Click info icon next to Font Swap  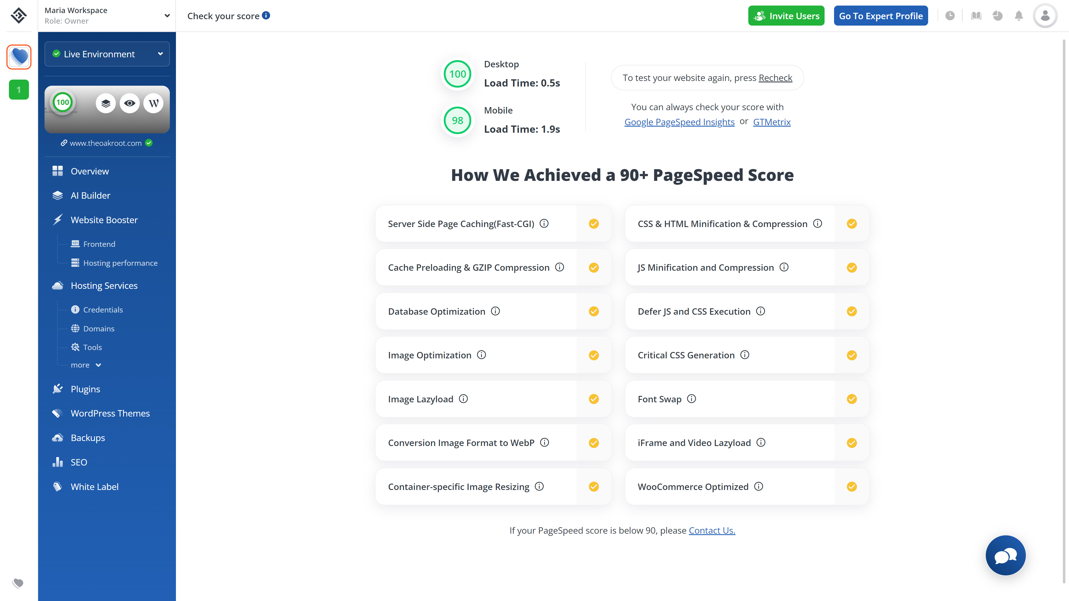pyautogui.click(x=691, y=399)
